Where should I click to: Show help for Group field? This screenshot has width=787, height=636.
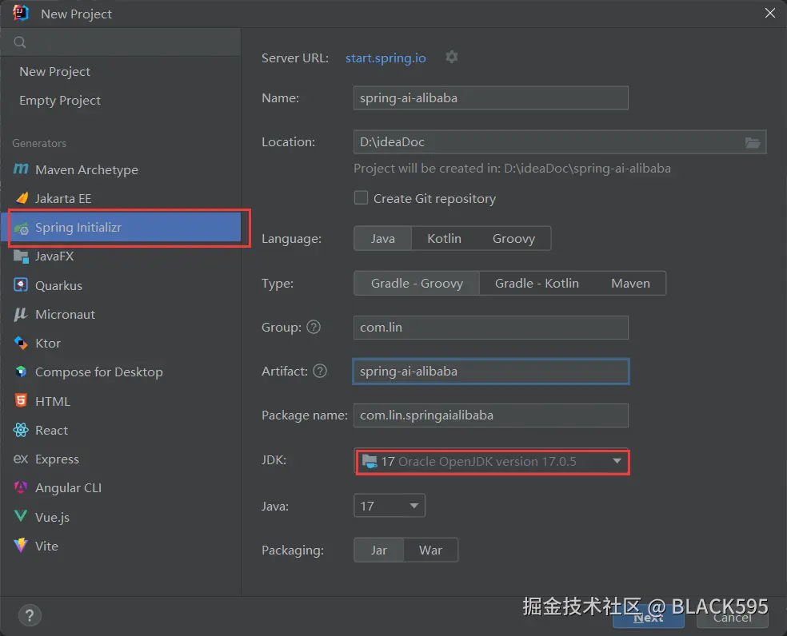pyautogui.click(x=314, y=327)
